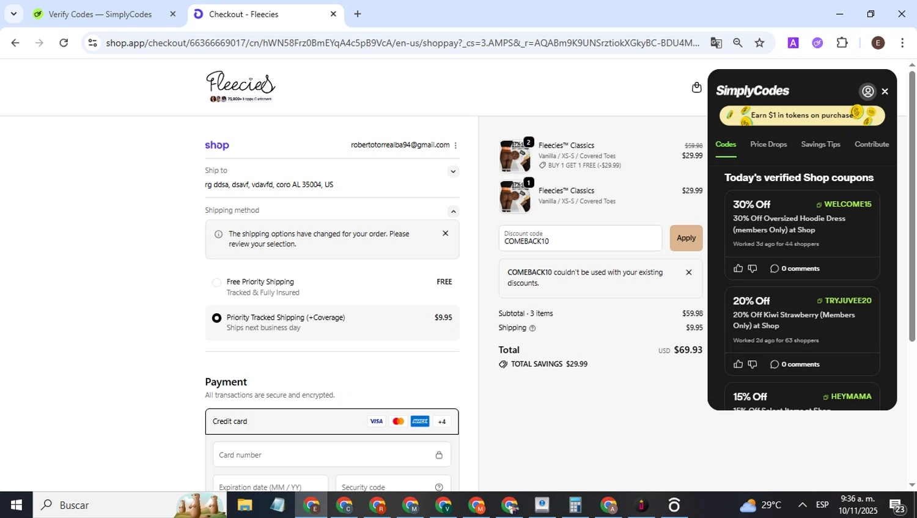Dismiss the COMEBACK10 discount error message
917x518 pixels.
pyautogui.click(x=688, y=272)
